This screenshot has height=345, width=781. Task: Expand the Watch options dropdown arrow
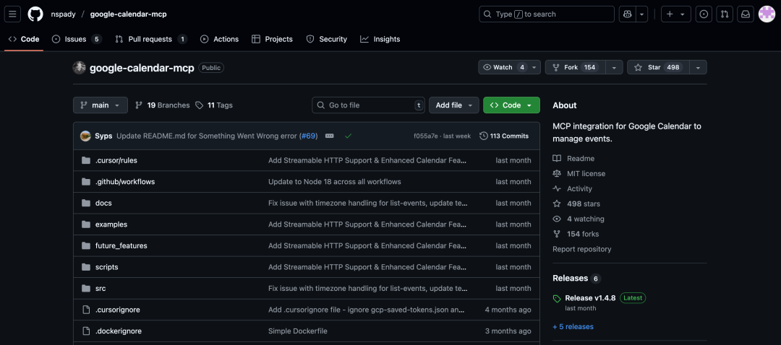click(x=535, y=67)
